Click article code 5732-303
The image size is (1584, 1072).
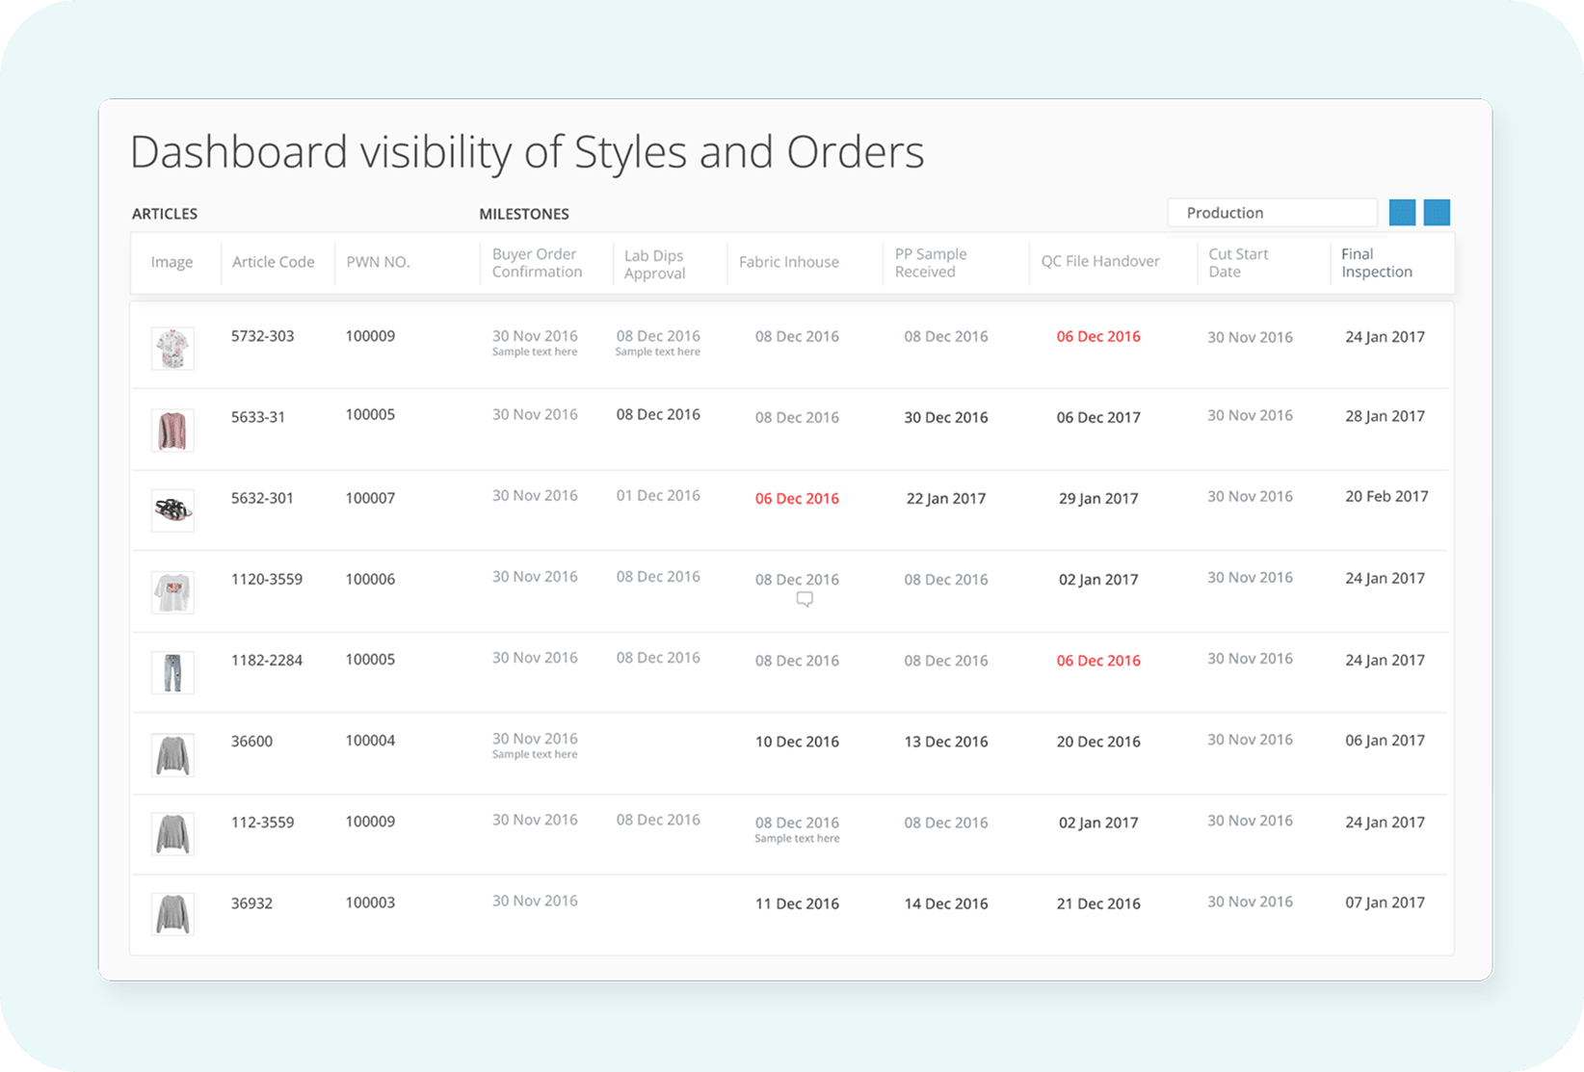click(x=262, y=336)
